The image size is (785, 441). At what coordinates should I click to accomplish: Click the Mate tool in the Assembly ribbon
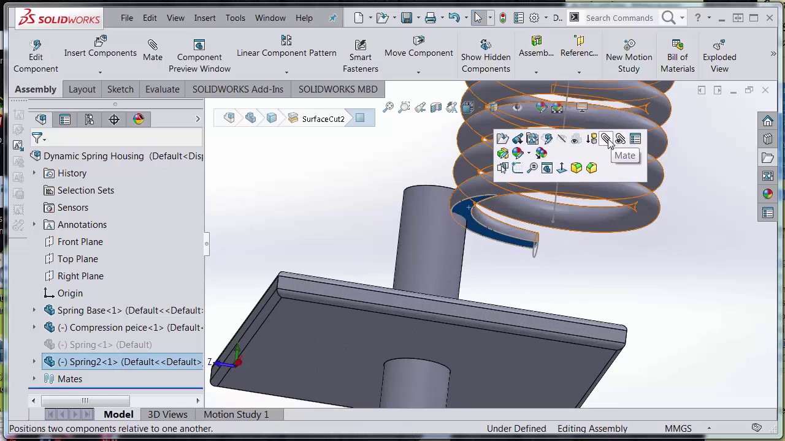153,50
